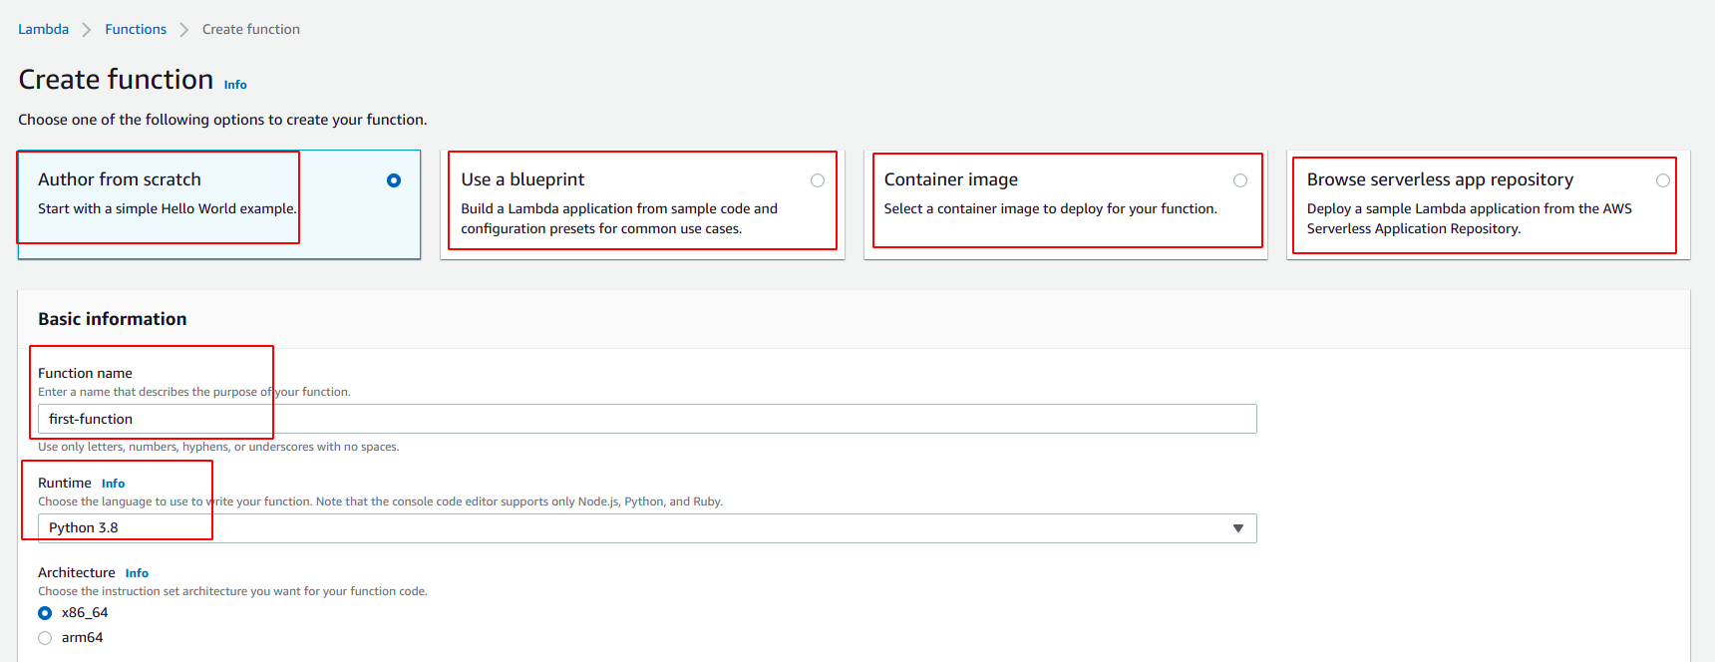This screenshot has width=1715, height=662.
Task: Click the dropdown arrow in the Runtime field
Action: [1237, 528]
